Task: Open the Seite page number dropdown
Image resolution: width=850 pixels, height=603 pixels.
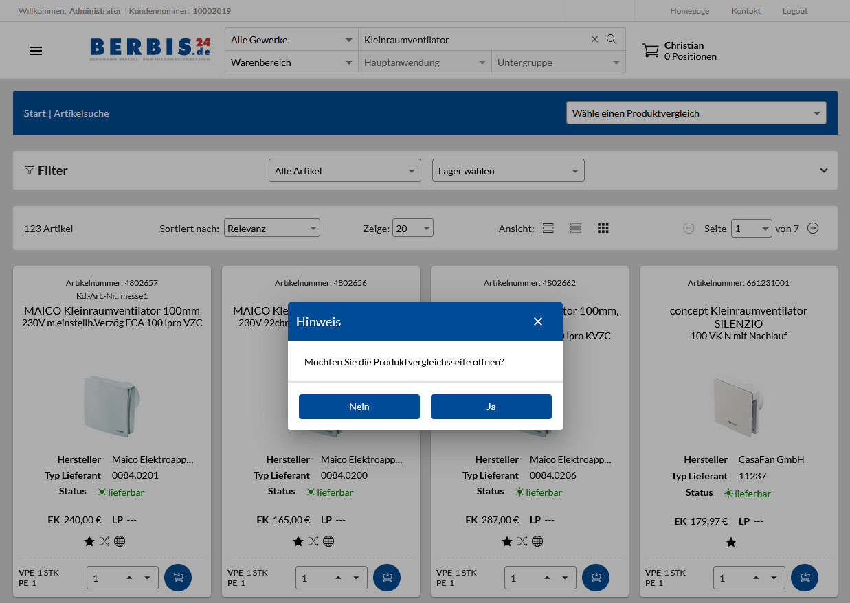Action: pos(751,228)
